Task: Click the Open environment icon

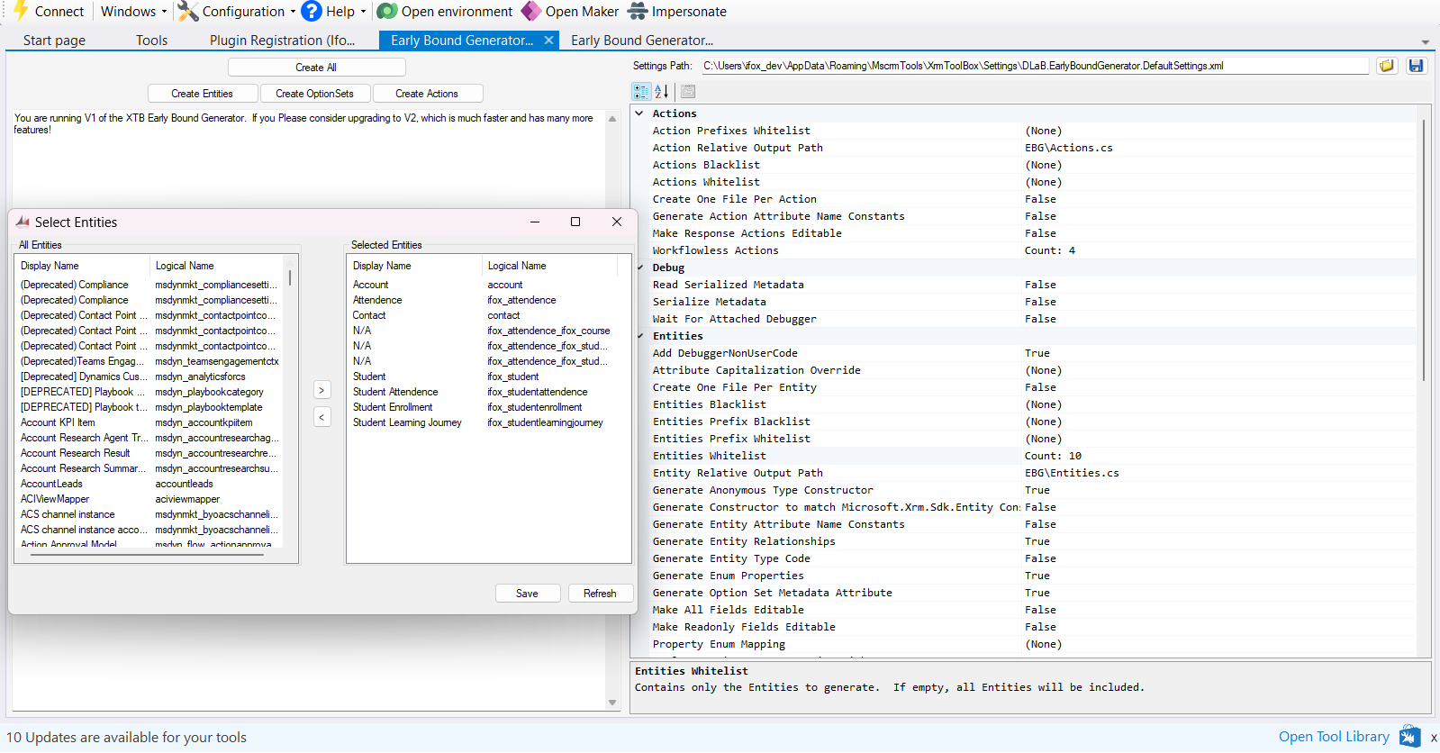Action: coord(387,11)
